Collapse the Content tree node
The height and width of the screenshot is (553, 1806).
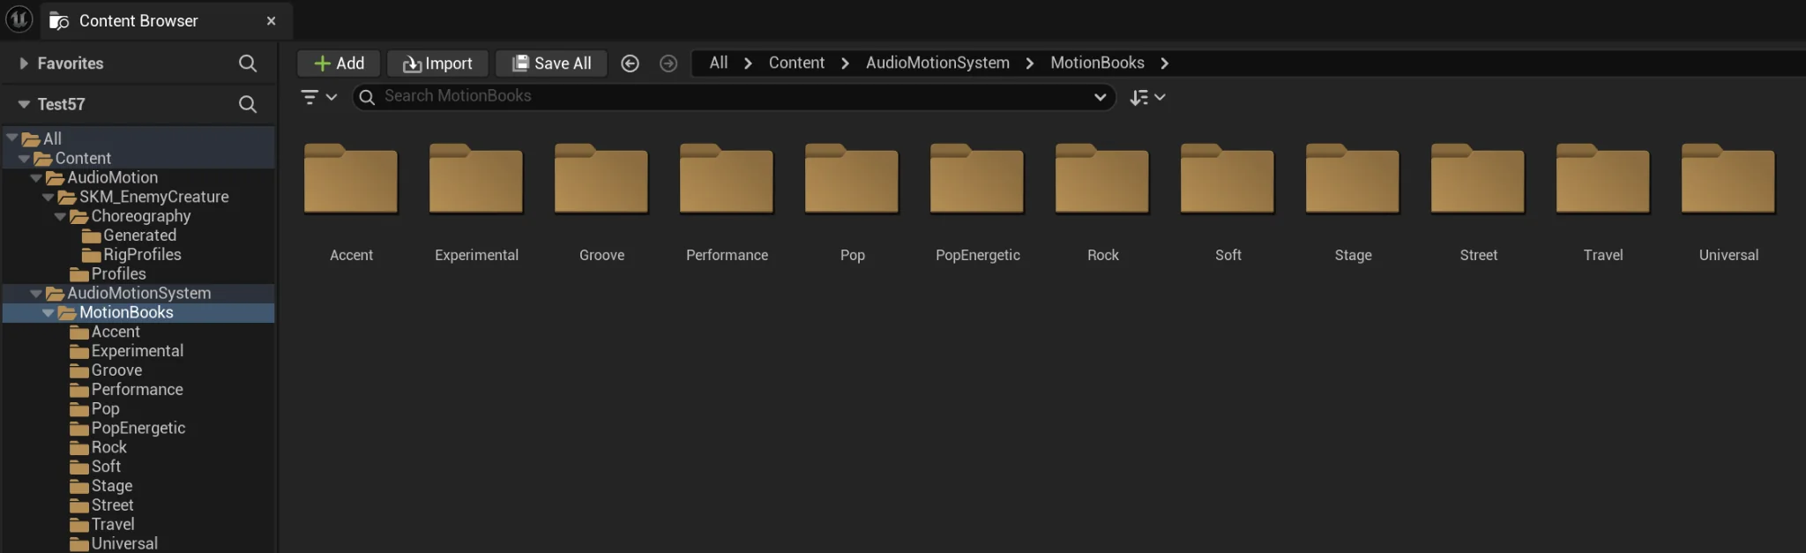click(24, 158)
